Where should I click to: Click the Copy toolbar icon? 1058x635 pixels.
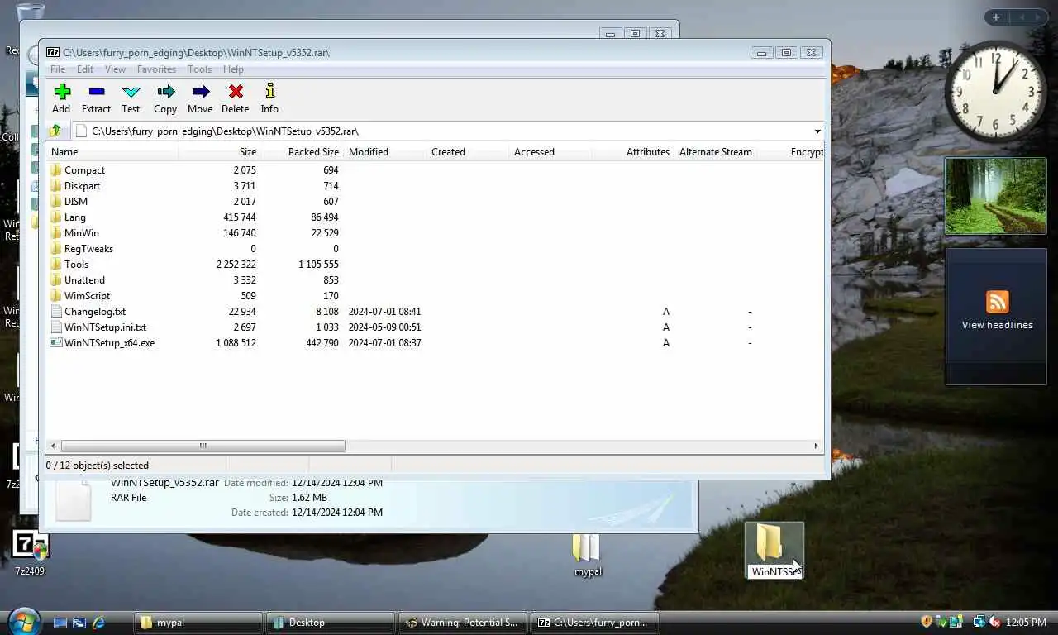pos(165,92)
